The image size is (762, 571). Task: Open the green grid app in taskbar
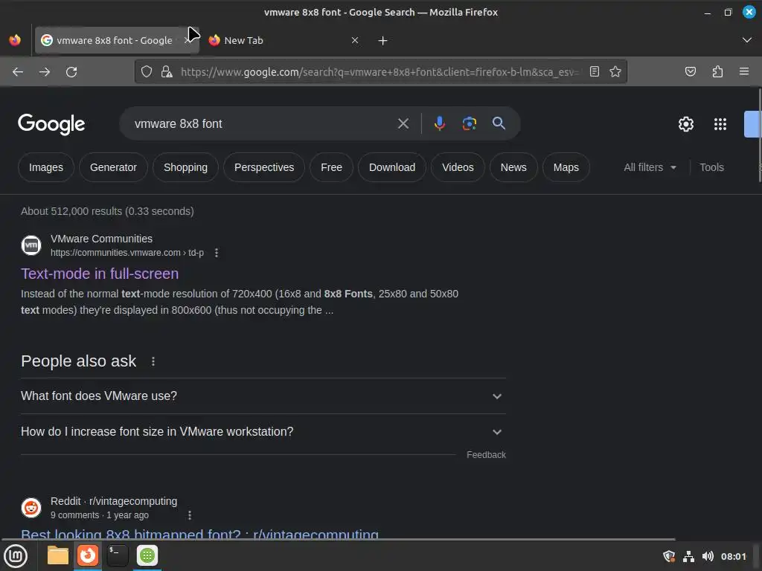tap(147, 555)
